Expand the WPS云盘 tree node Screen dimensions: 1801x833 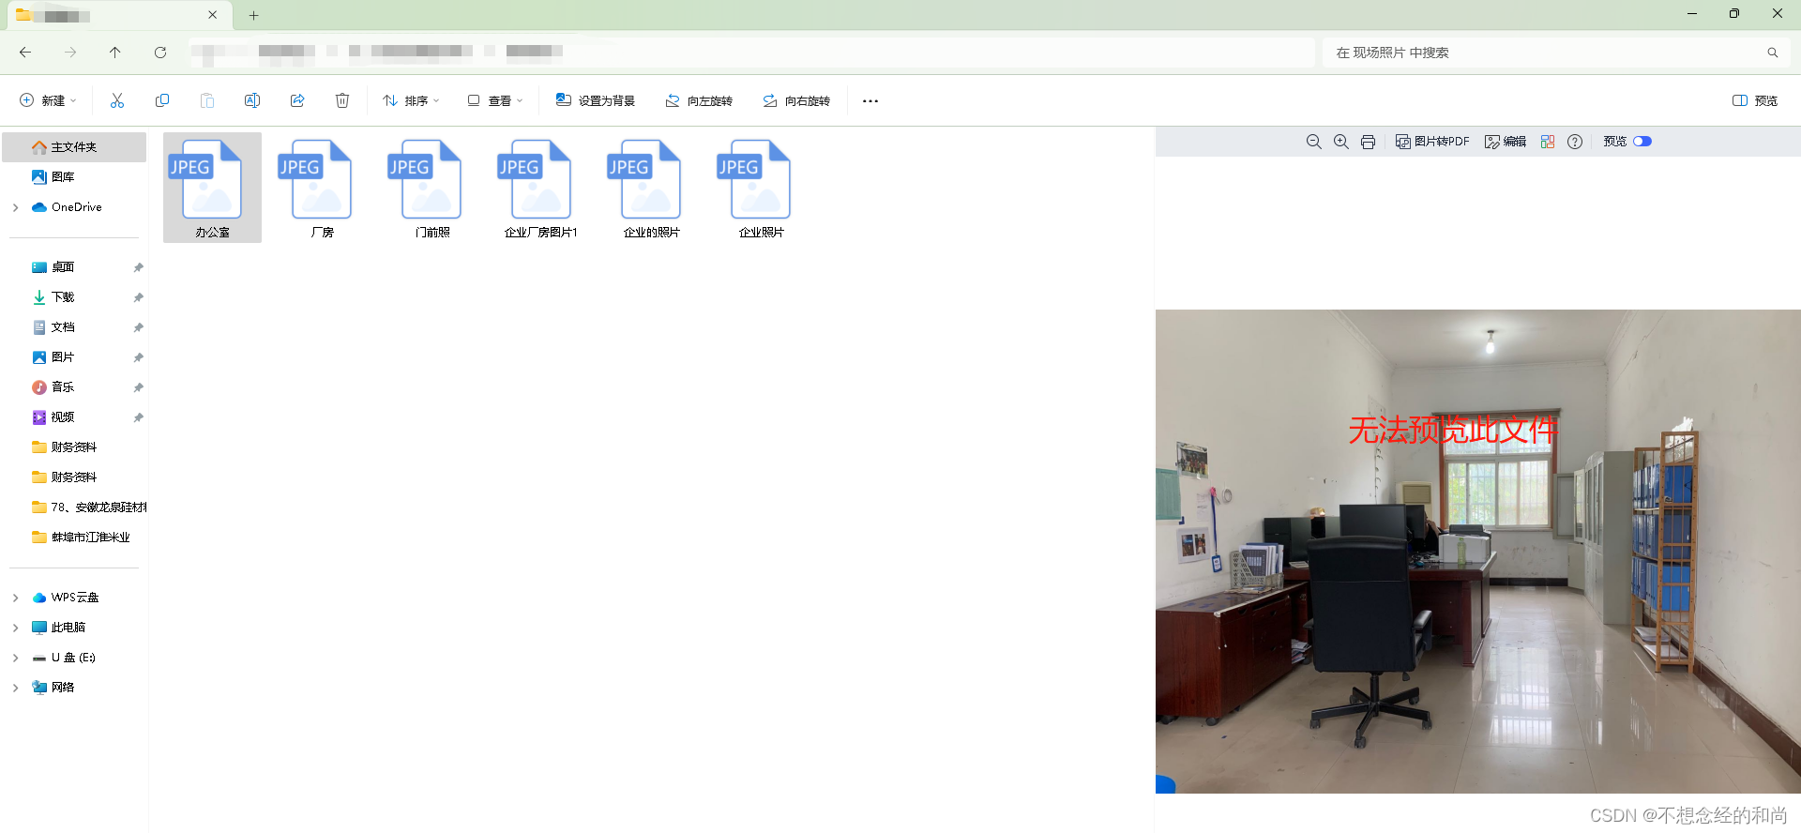click(x=16, y=598)
